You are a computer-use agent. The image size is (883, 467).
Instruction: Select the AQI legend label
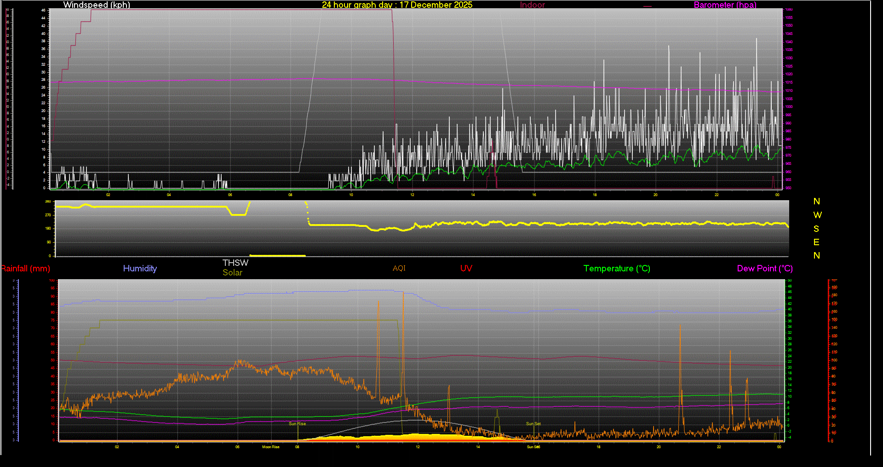399,268
